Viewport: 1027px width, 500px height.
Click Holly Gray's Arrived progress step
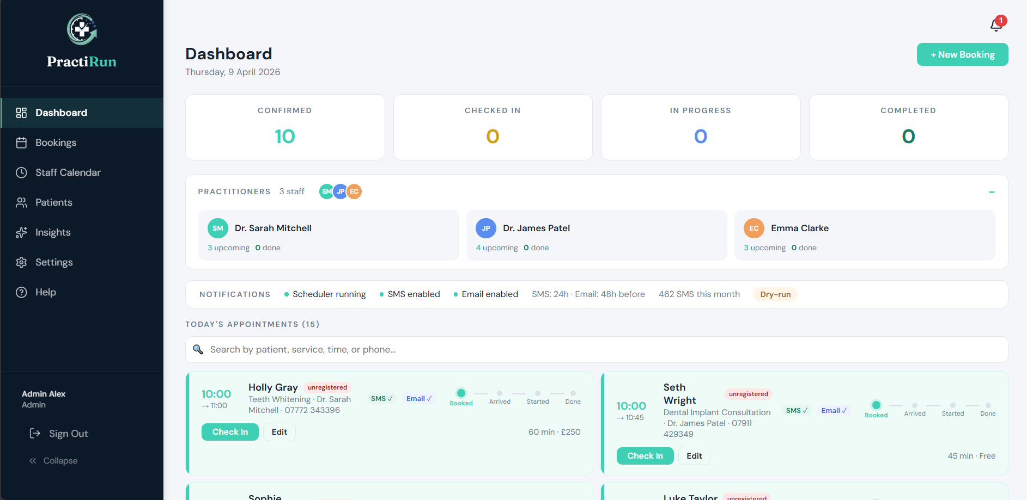pyautogui.click(x=500, y=398)
